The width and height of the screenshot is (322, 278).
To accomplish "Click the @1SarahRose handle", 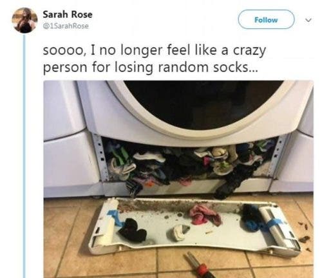I will coord(66,26).
